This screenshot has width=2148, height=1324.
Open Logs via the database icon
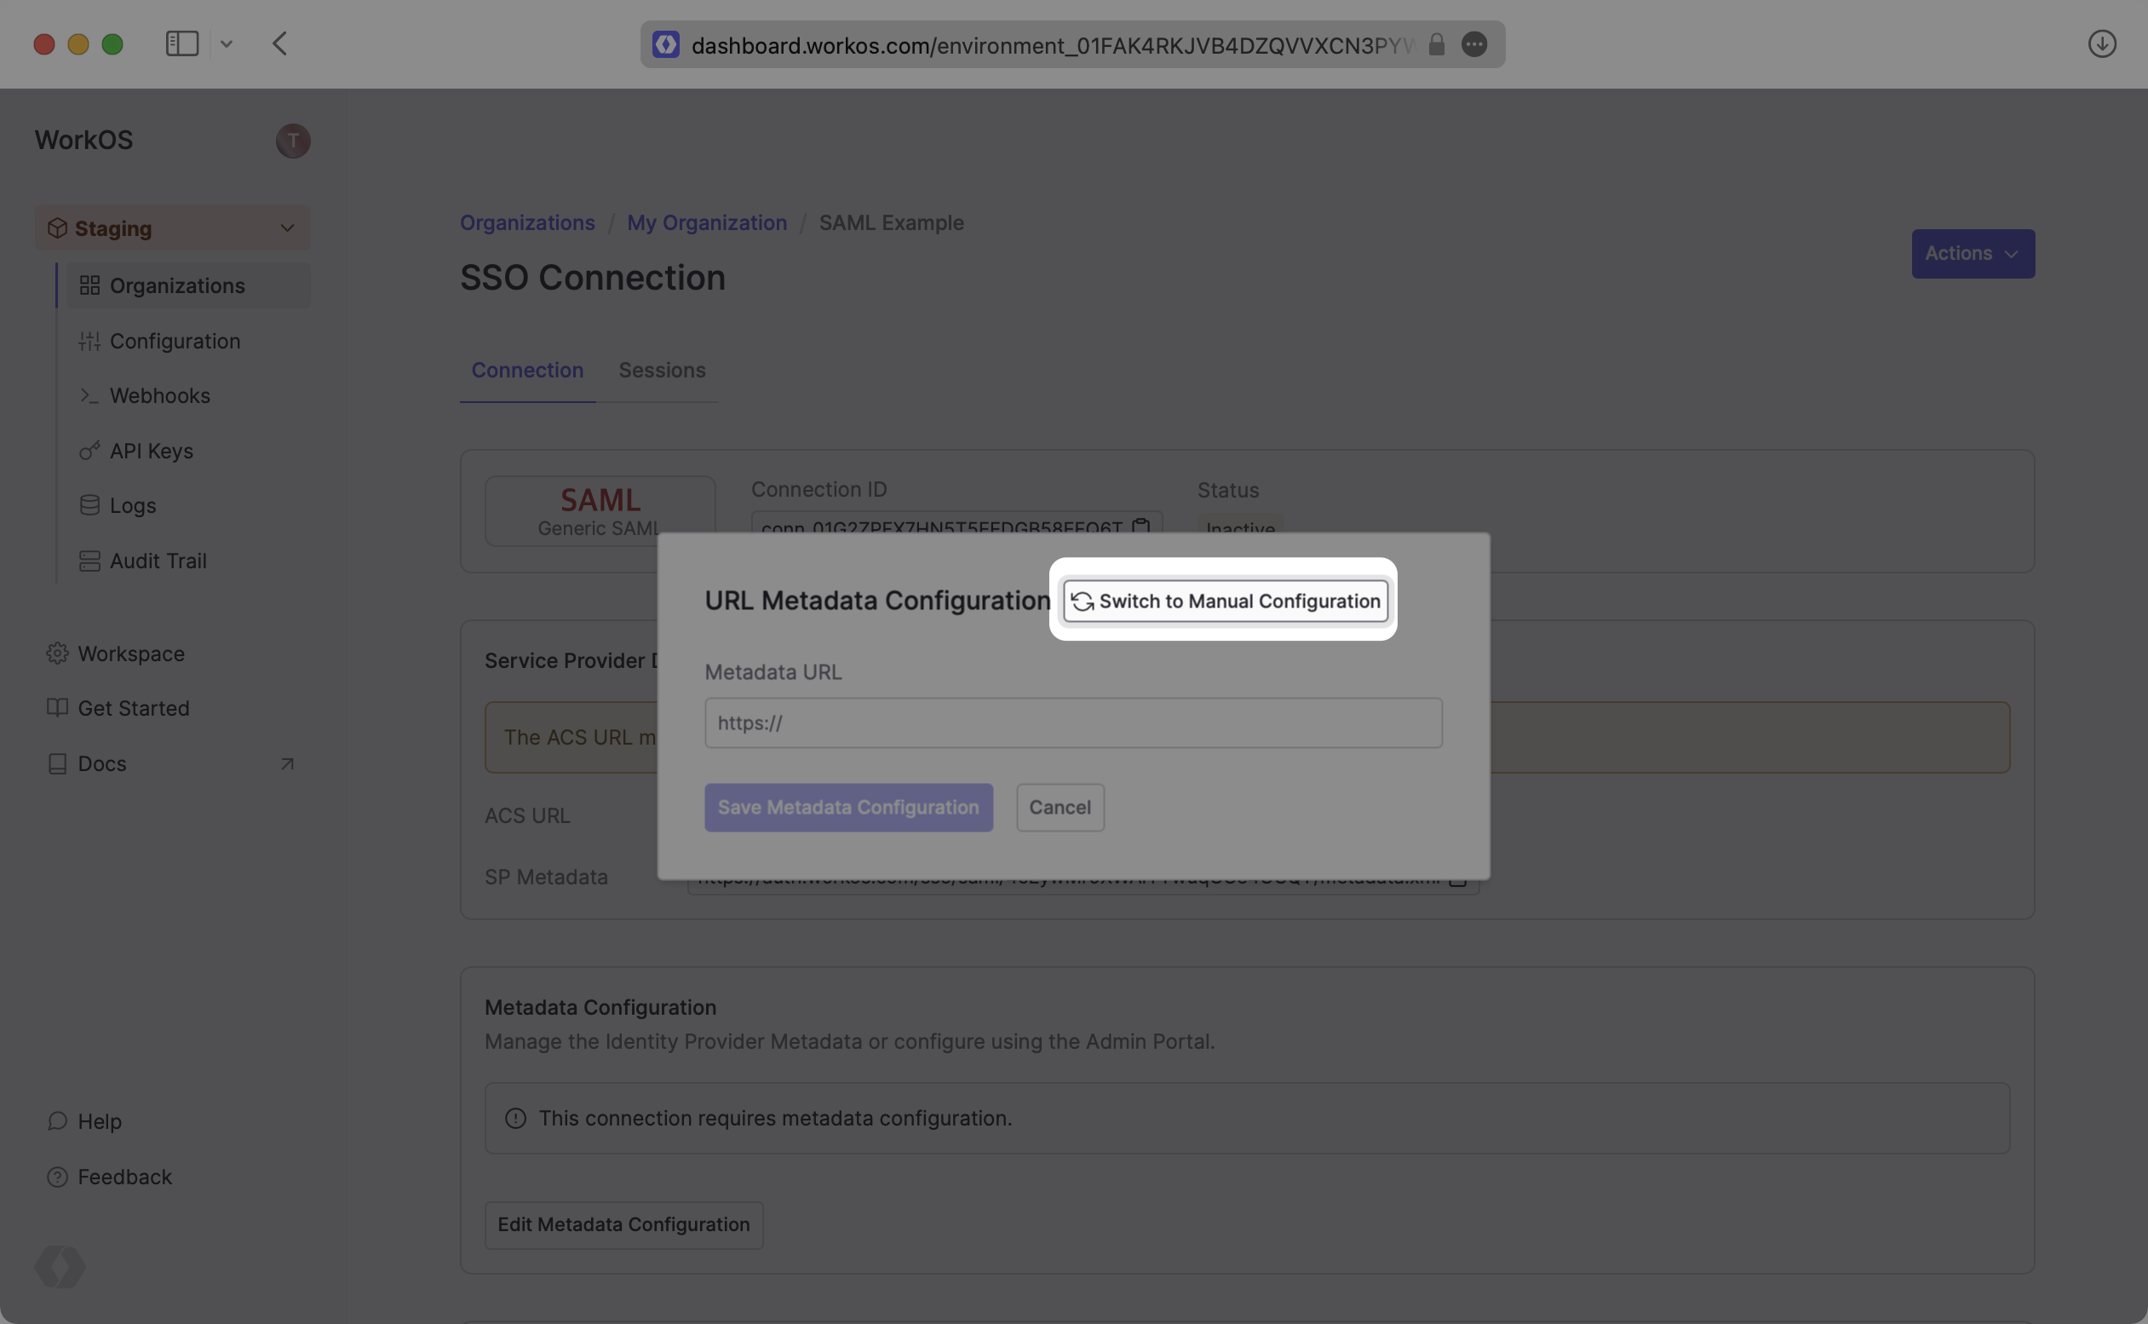tap(89, 505)
